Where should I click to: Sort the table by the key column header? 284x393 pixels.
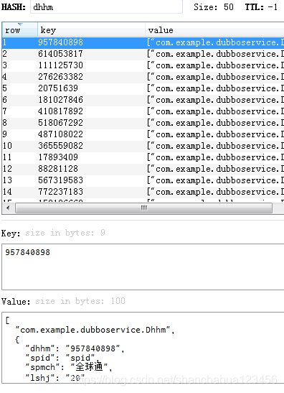point(91,30)
